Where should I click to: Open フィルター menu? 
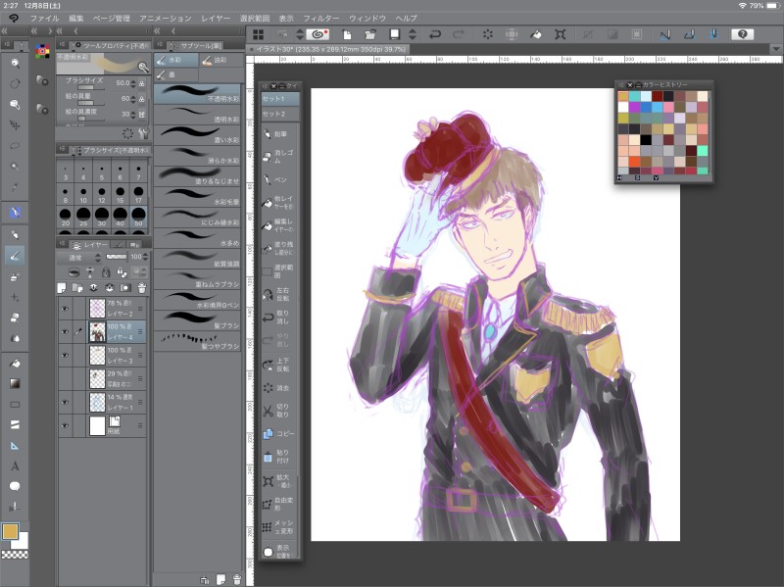(x=321, y=18)
